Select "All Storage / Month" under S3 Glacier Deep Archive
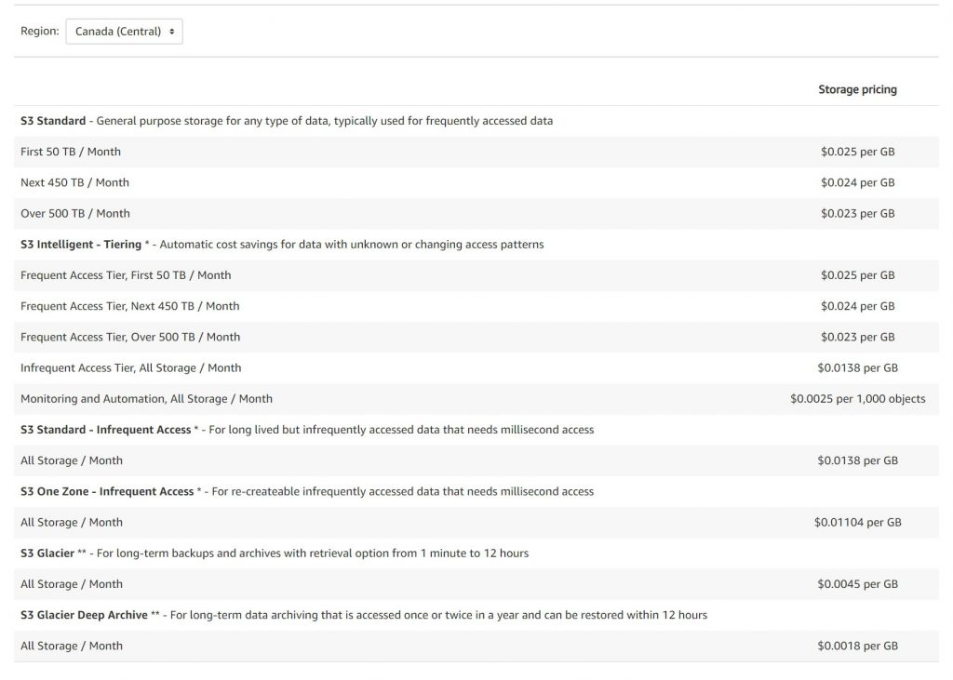The height and width of the screenshot is (680, 953). [x=72, y=646]
